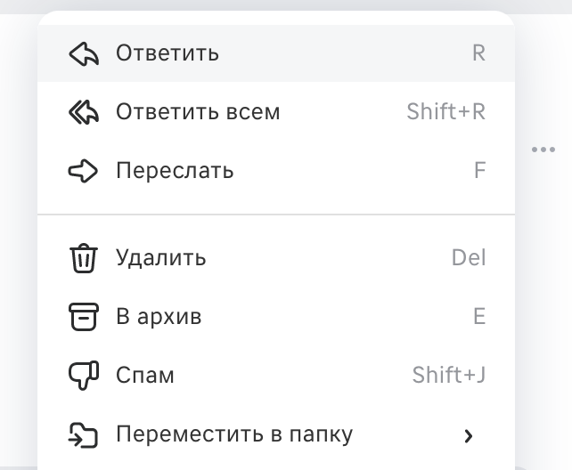572x470 pixels.
Task: Open Переместить в папку option
Action: [x=276, y=434]
